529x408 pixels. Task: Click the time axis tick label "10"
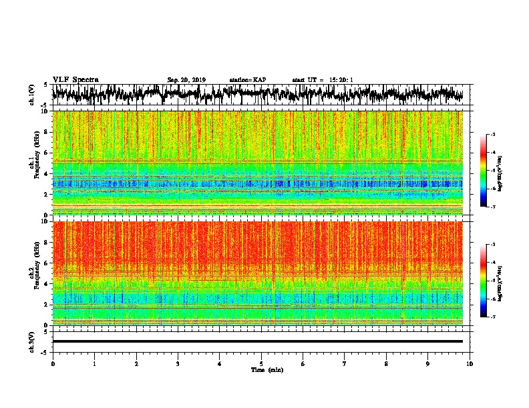pyautogui.click(x=470, y=364)
